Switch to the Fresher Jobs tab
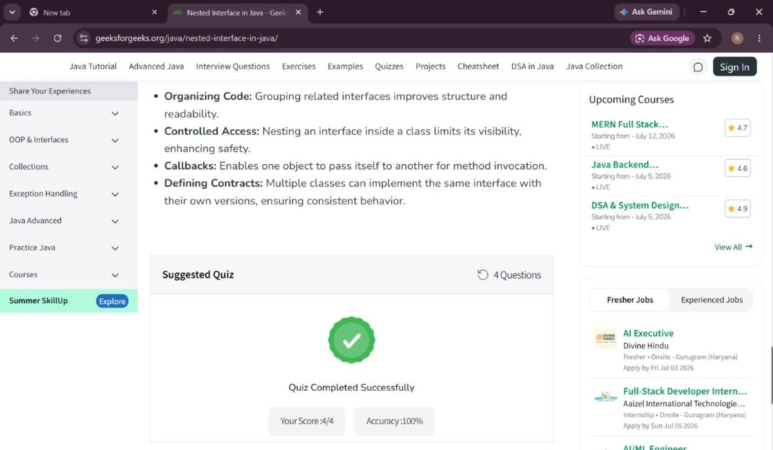The height and width of the screenshot is (450, 773). pos(630,299)
